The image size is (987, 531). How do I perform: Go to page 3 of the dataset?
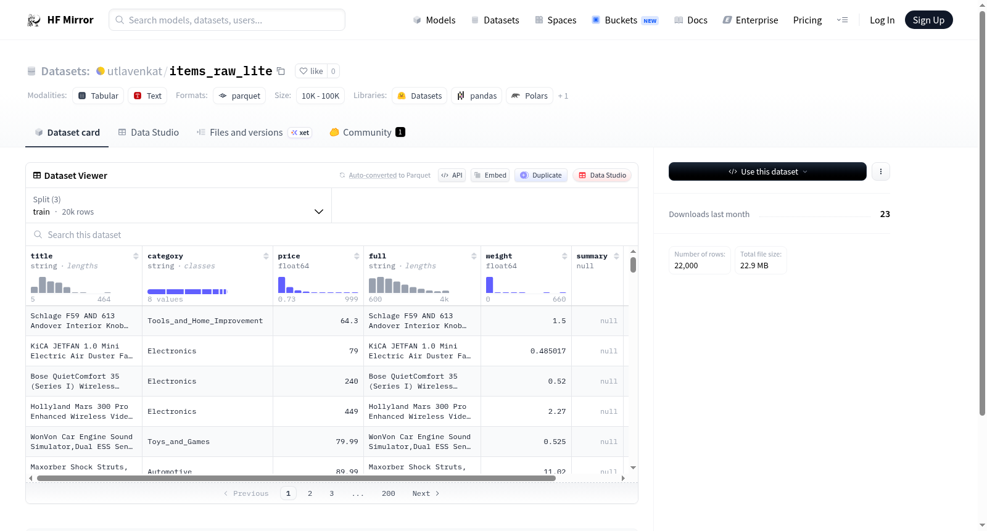(x=332, y=493)
